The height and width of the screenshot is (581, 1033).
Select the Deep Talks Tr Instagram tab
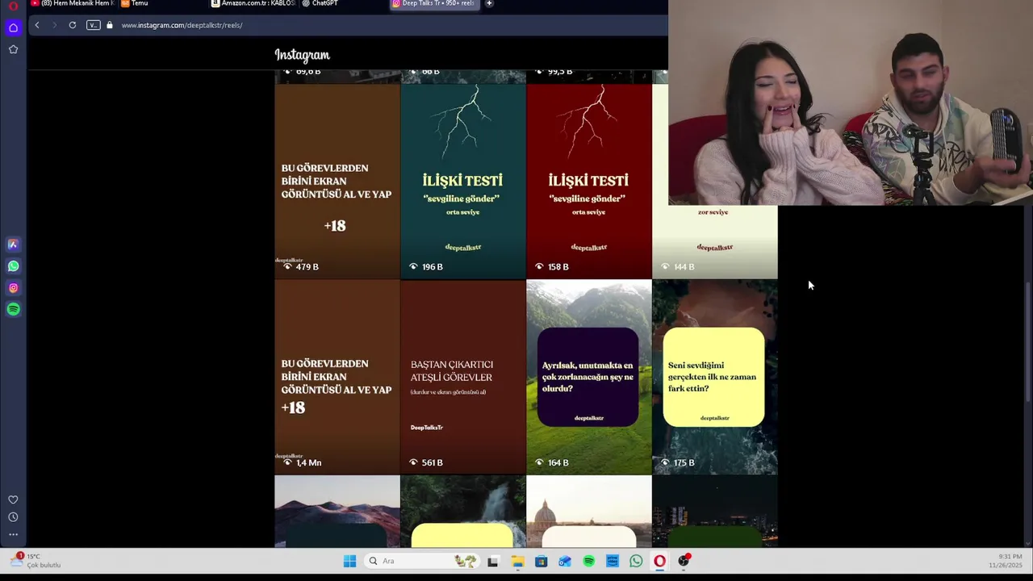(x=434, y=4)
